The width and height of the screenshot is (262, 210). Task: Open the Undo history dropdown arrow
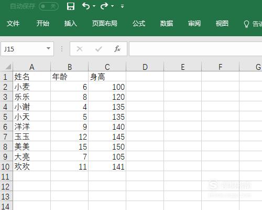(x=94, y=6)
